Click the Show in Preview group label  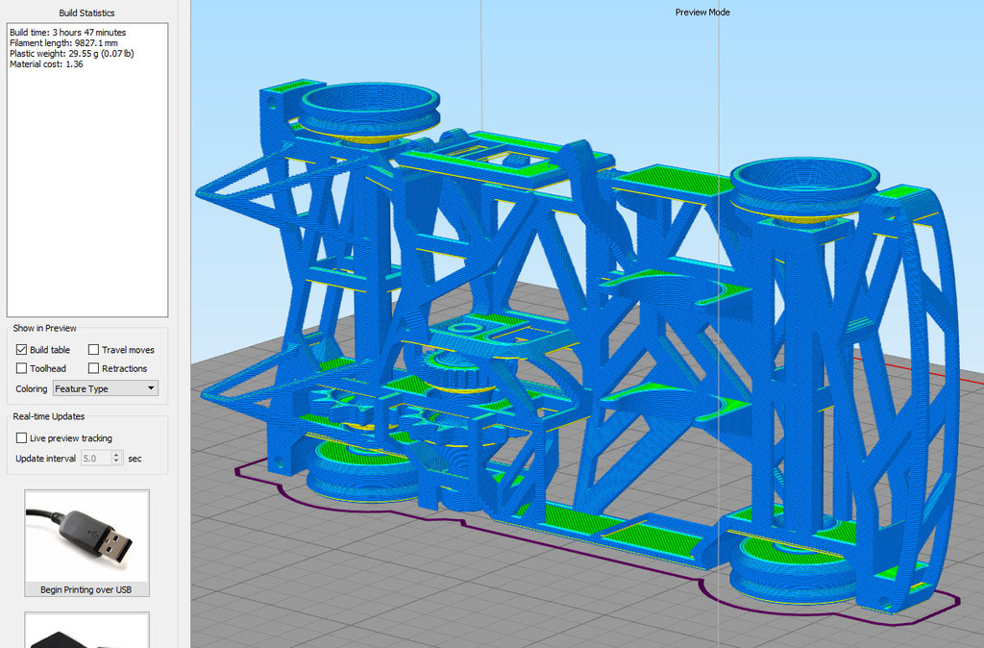(44, 329)
